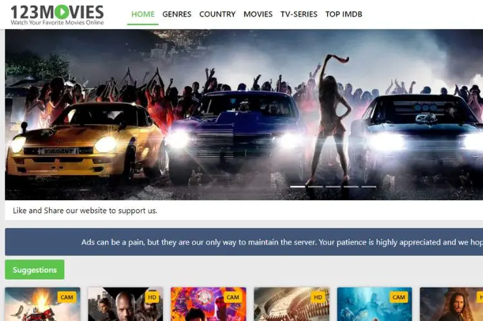483x321 pixels.
Task: Select the second carousel slide indicator
Action: 316,187
